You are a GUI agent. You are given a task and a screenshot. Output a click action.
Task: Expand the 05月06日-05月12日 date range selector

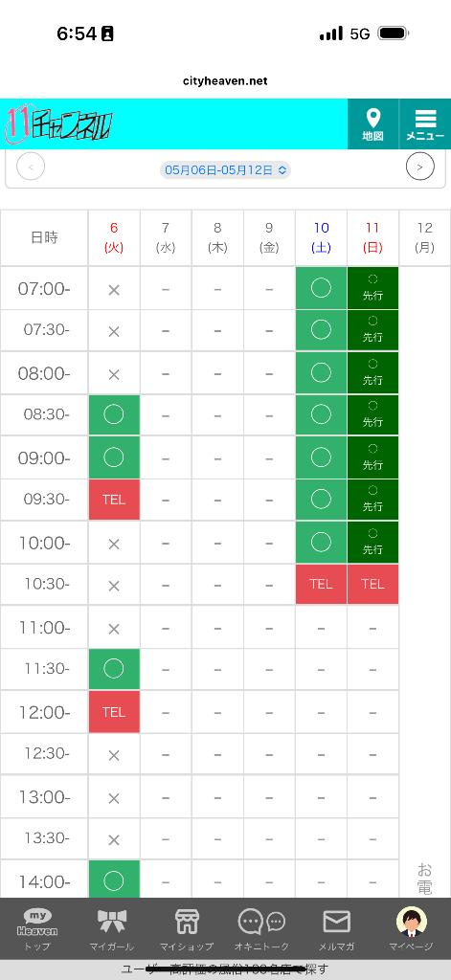tap(225, 169)
